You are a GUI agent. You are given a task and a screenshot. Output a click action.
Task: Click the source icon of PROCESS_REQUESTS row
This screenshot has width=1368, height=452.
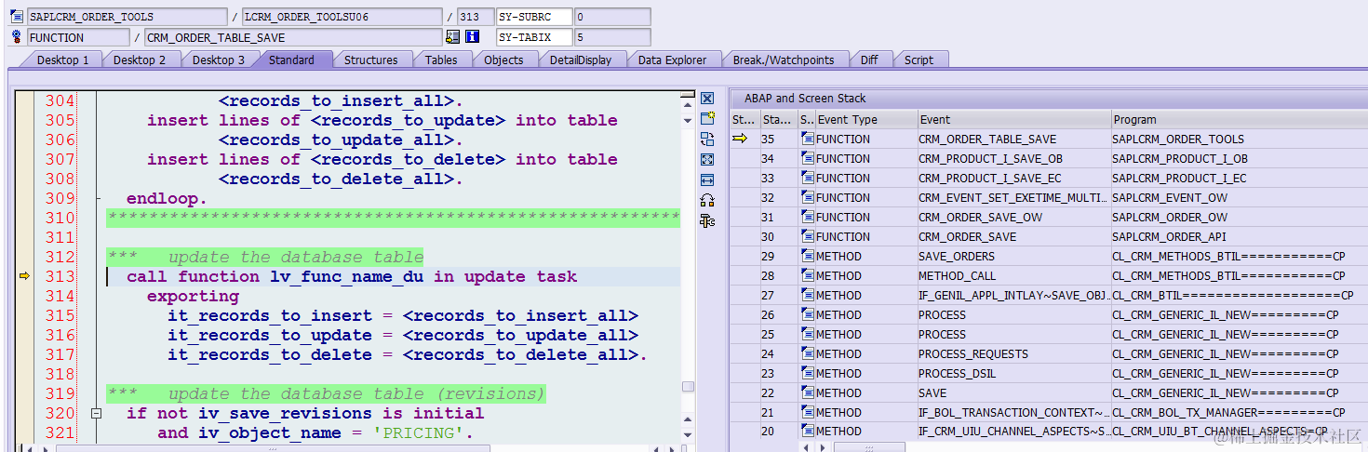pyautogui.click(x=807, y=353)
